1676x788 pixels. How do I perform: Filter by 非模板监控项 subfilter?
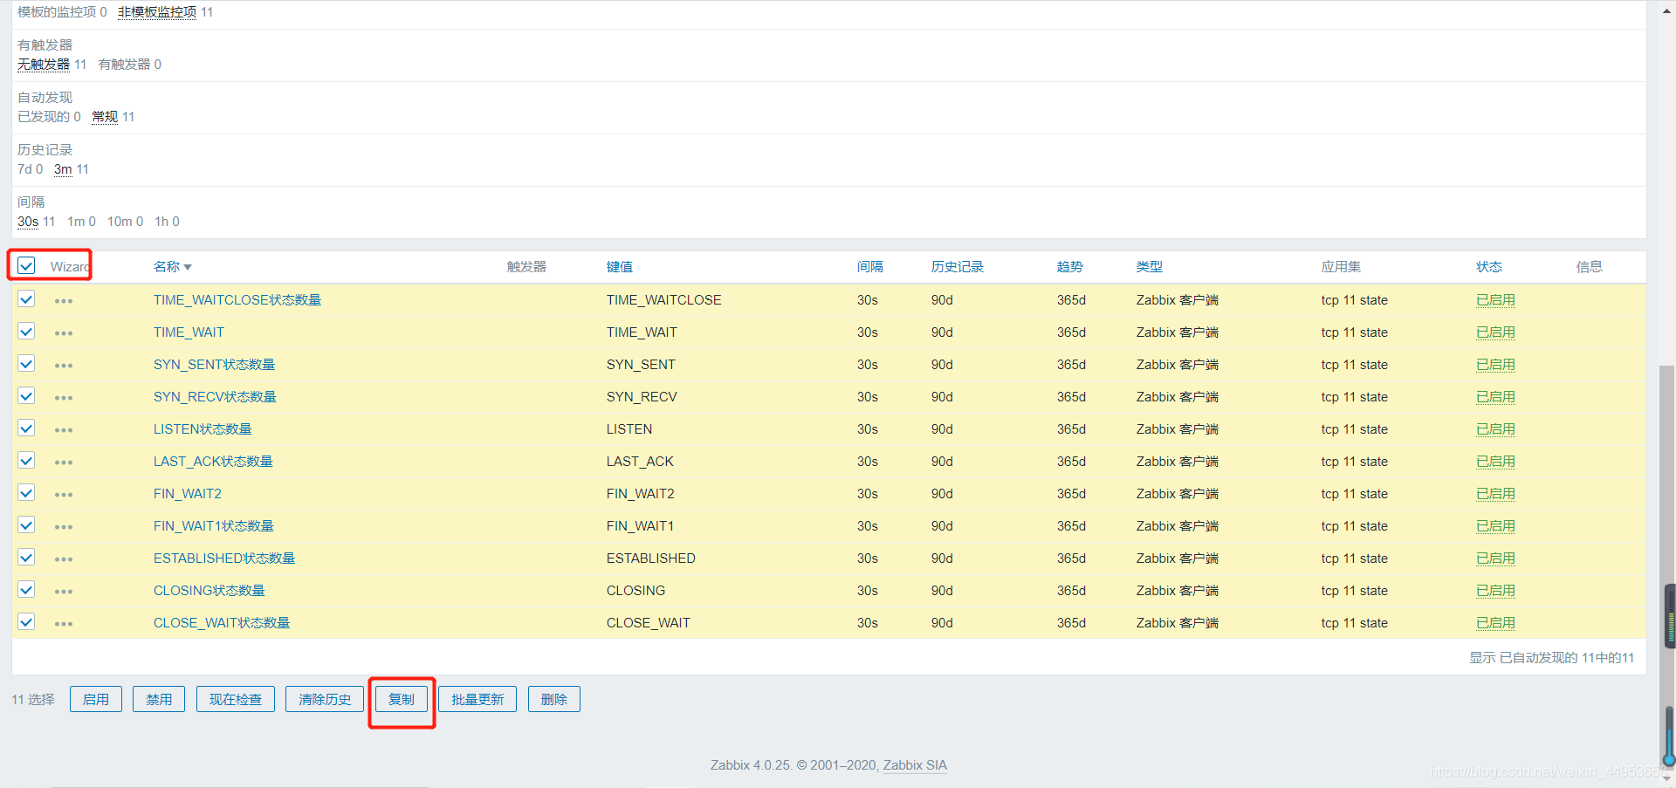157,12
